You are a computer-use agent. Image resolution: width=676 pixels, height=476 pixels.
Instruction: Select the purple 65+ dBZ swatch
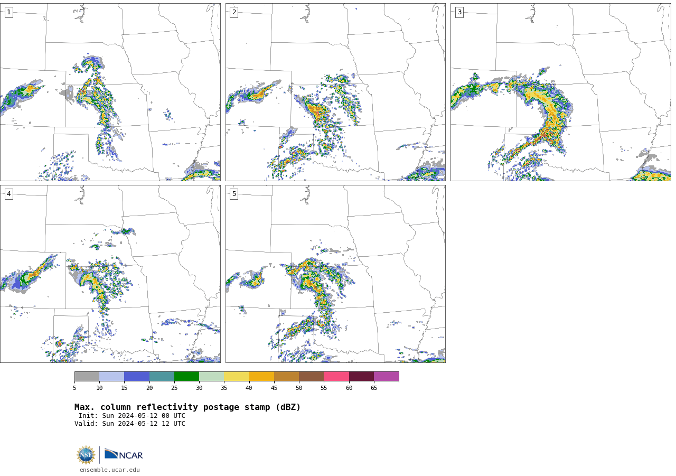pos(386,376)
